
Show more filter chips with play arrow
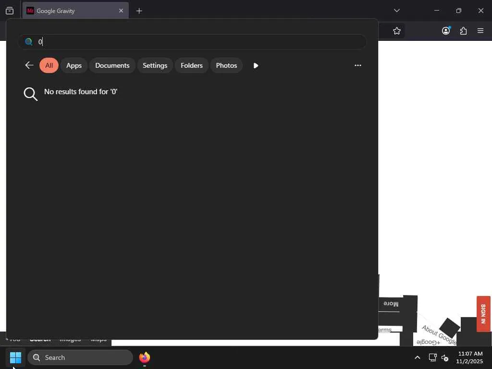(256, 65)
